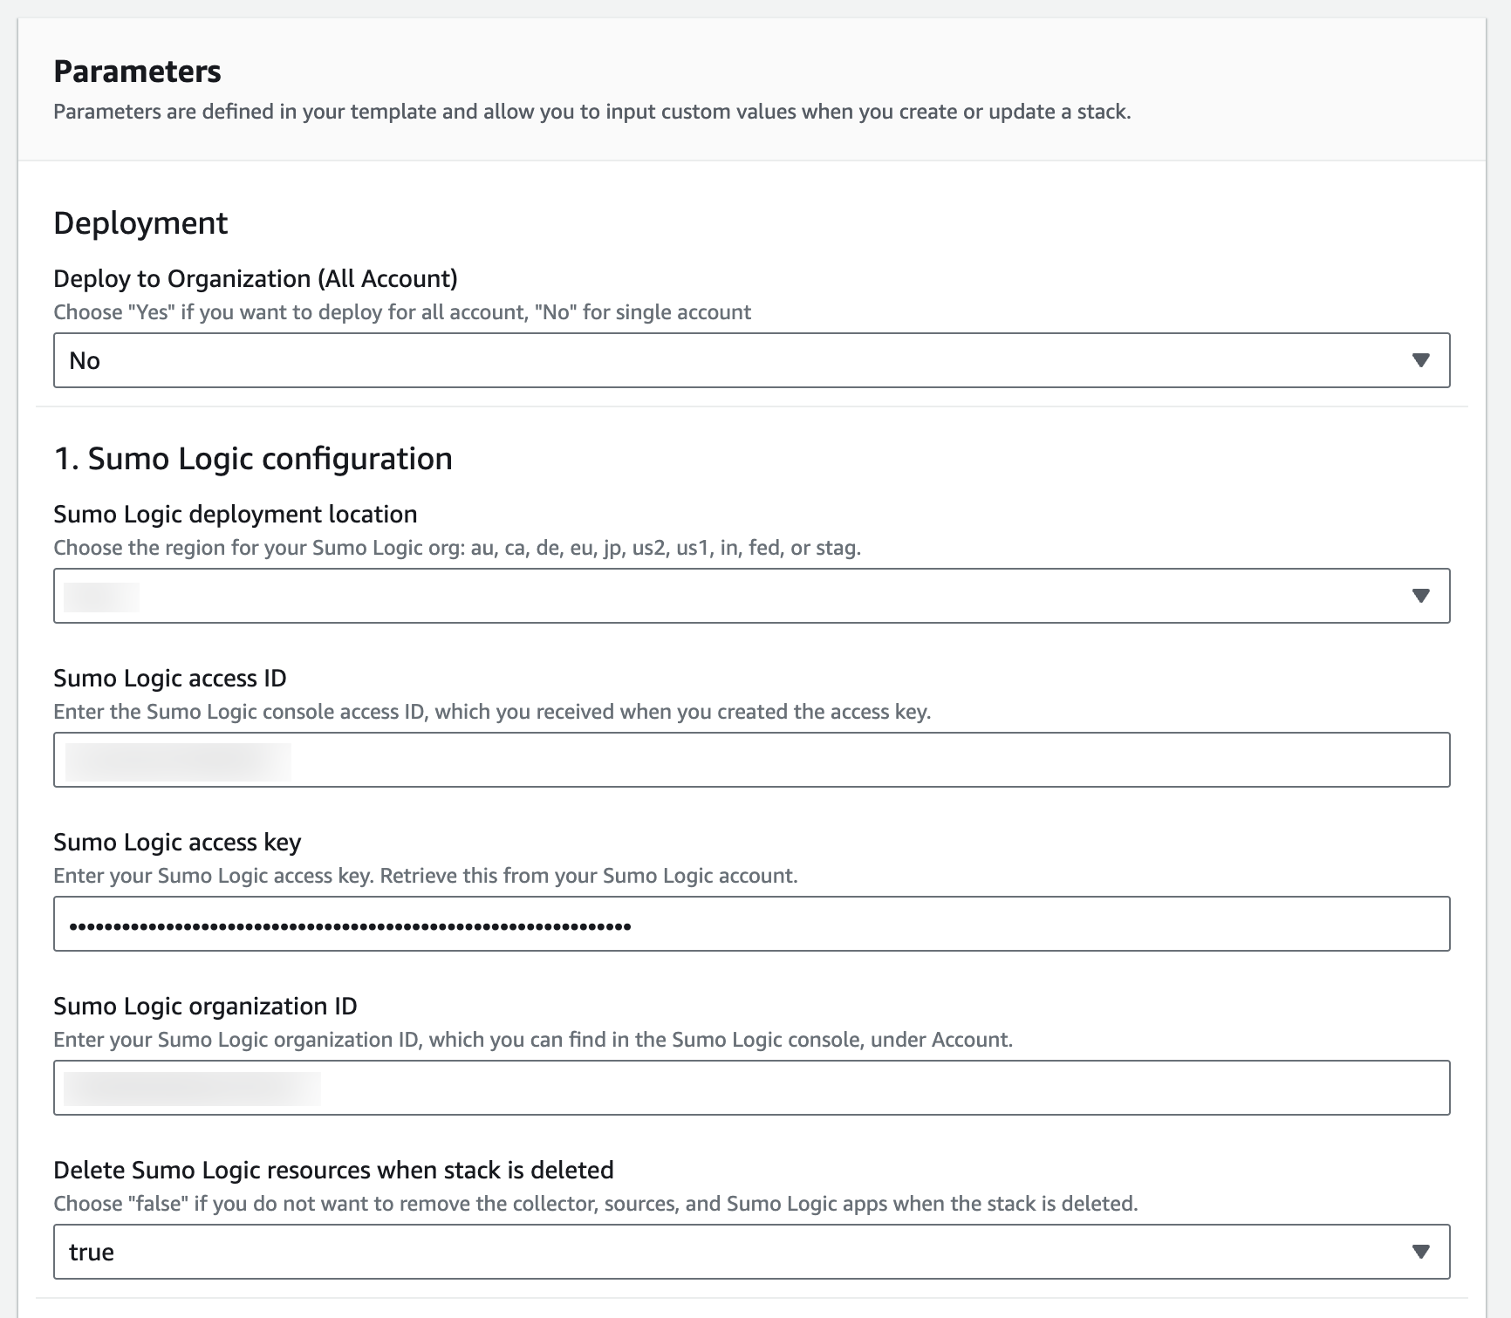Click the "Deploy to Organization (All Account)" label
Image resolution: width=1511 pixels, height=1318 pixels.
tap(256, 278)
